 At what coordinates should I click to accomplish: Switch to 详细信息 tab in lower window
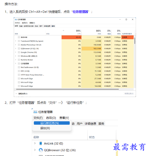(90, 124)
